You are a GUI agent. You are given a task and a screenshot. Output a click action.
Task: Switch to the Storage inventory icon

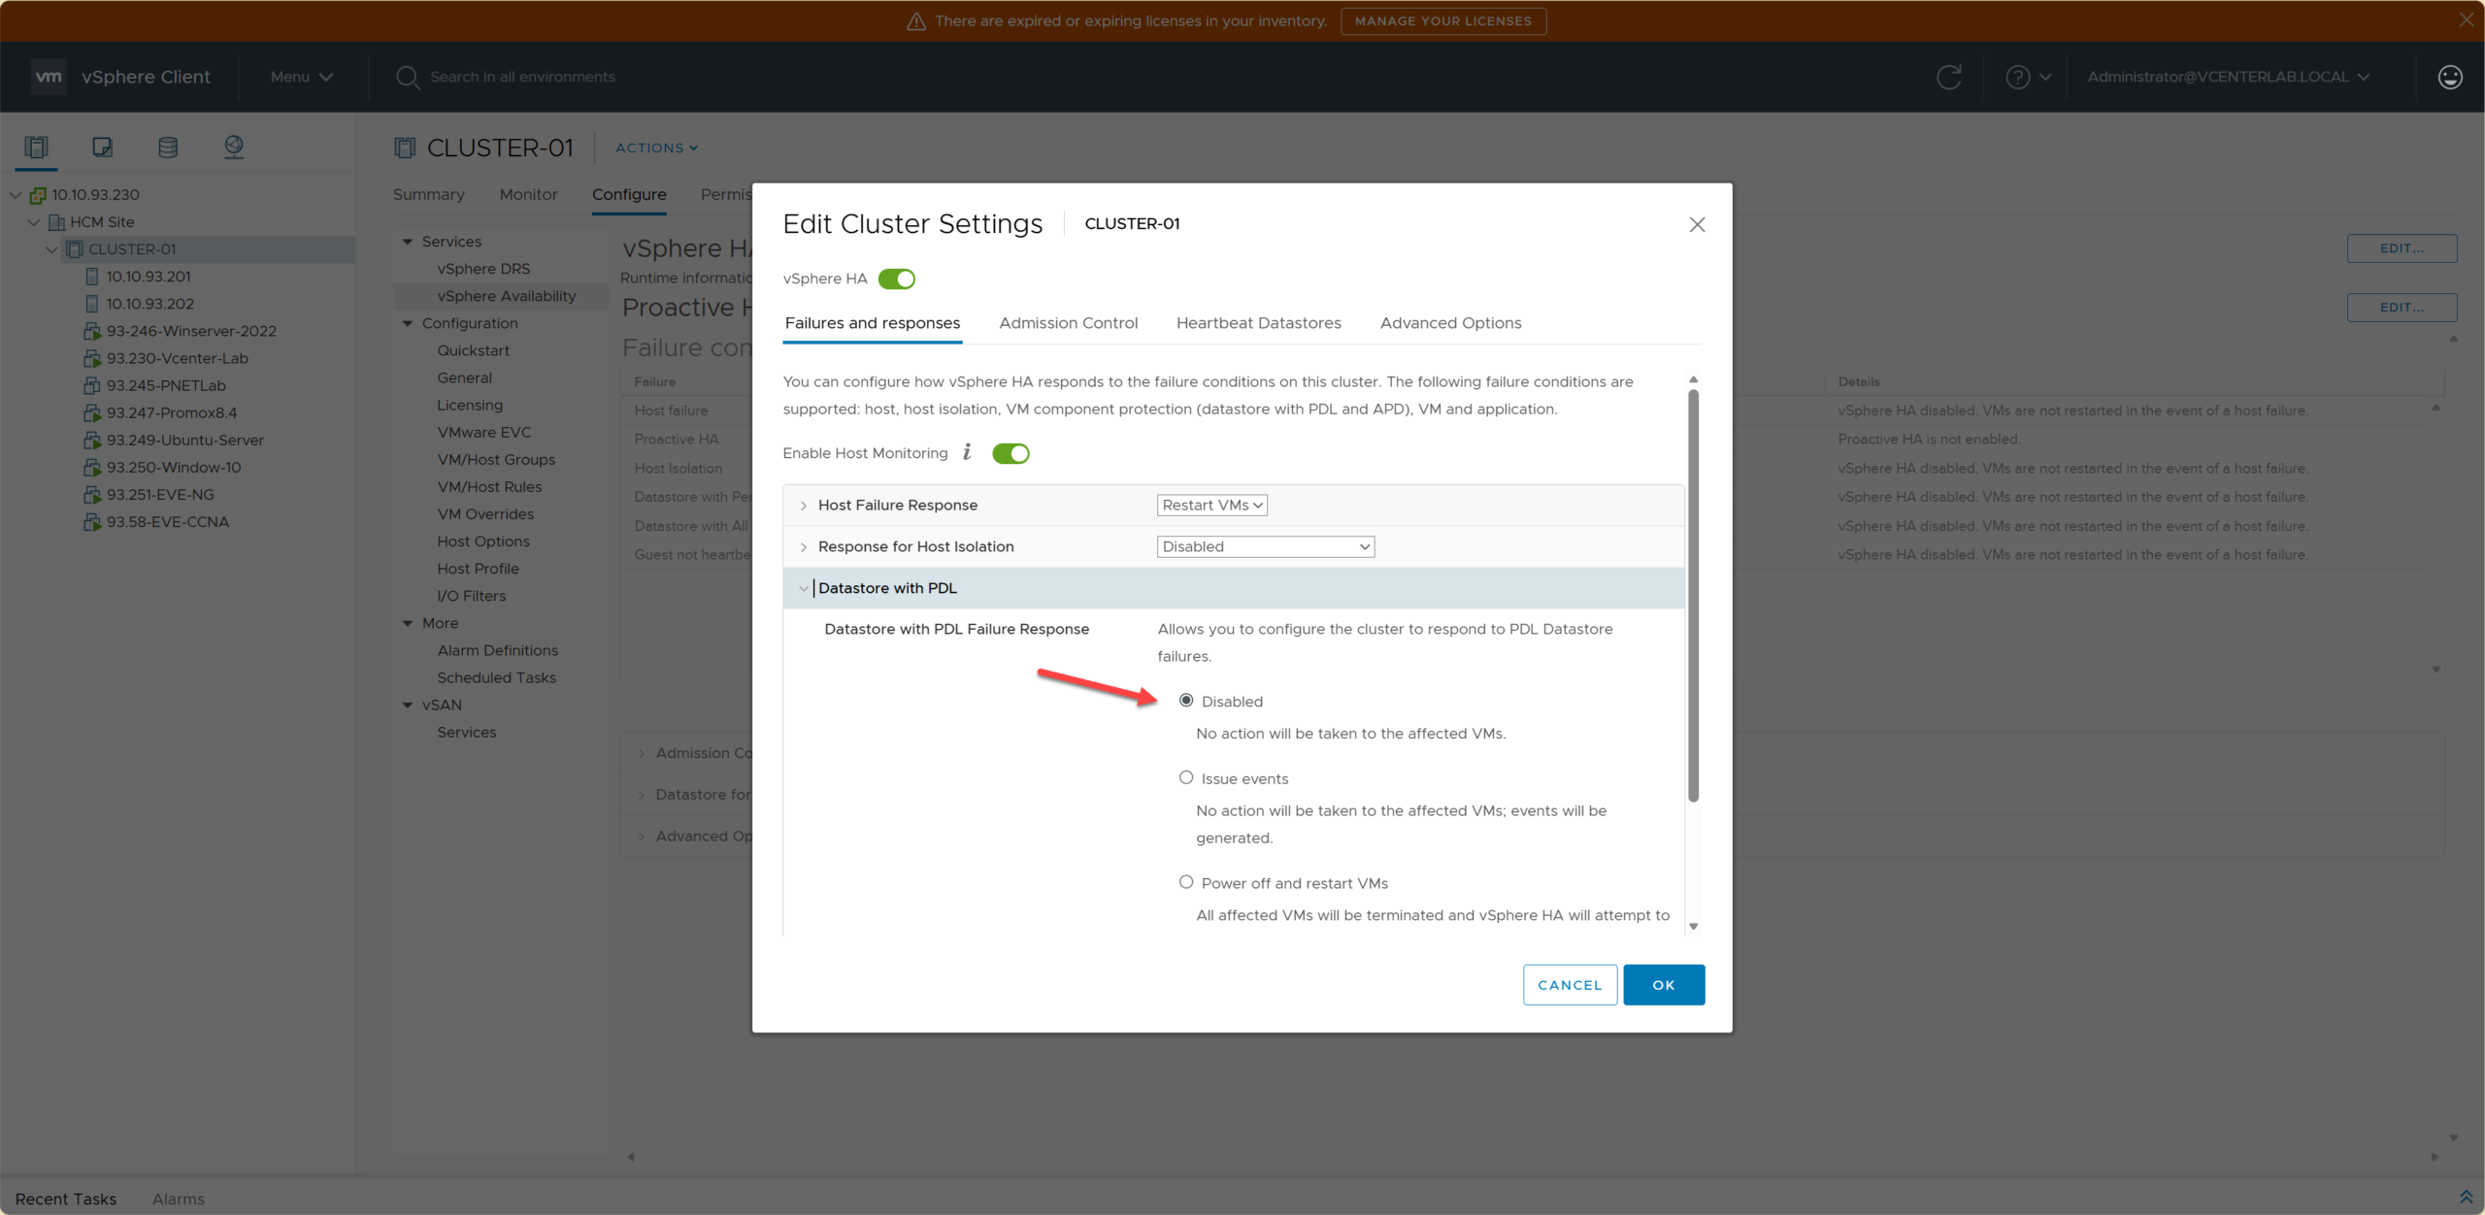point(168,148)
